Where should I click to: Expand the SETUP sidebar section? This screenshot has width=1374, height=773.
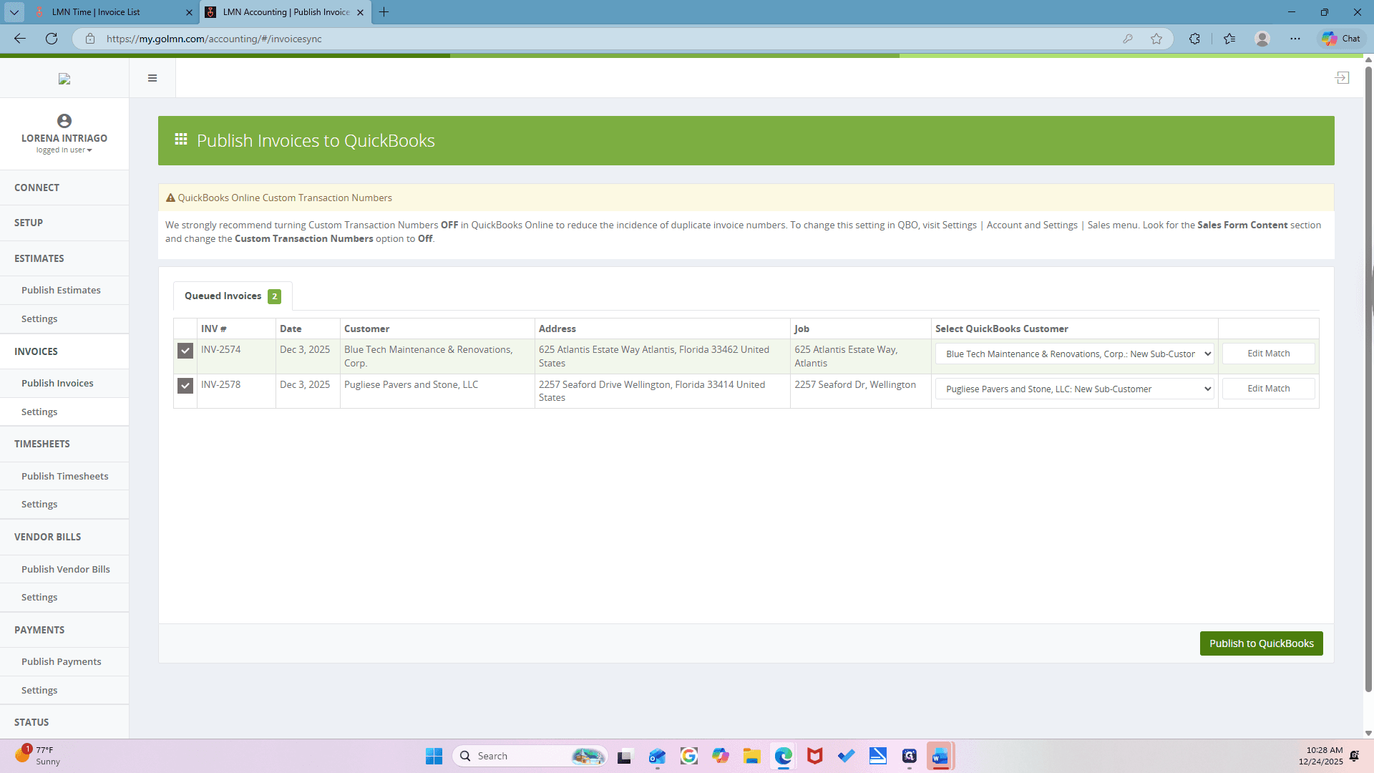(64, 223)
